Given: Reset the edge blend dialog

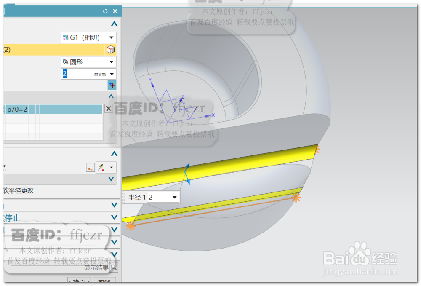Looking at the screenshot, I should tap(105, 11).
